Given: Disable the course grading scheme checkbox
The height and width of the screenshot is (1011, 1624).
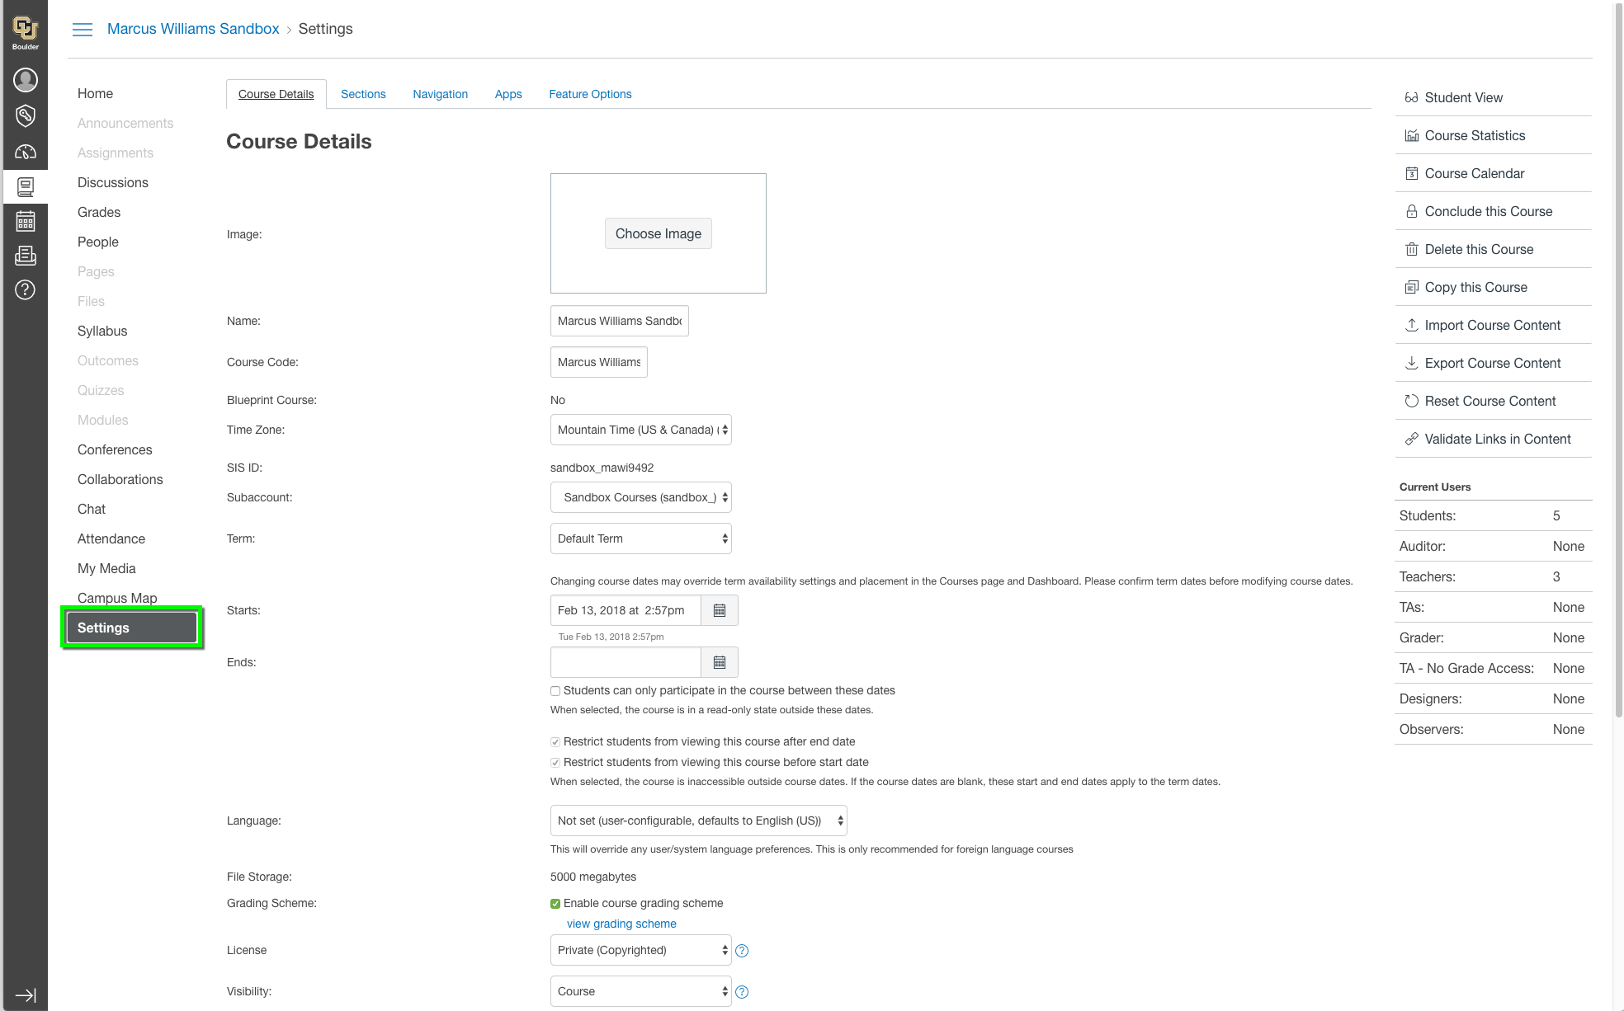Looking at the screenshot, I should (x=555, y=903).
